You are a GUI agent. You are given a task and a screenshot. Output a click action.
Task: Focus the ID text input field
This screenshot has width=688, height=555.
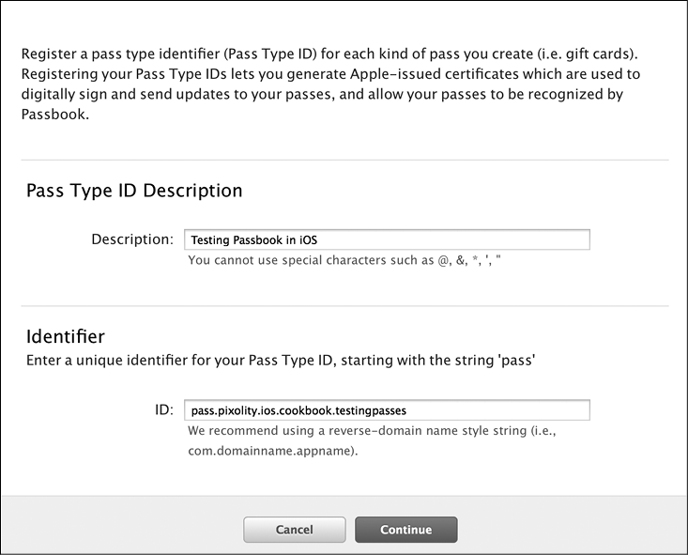387,410
